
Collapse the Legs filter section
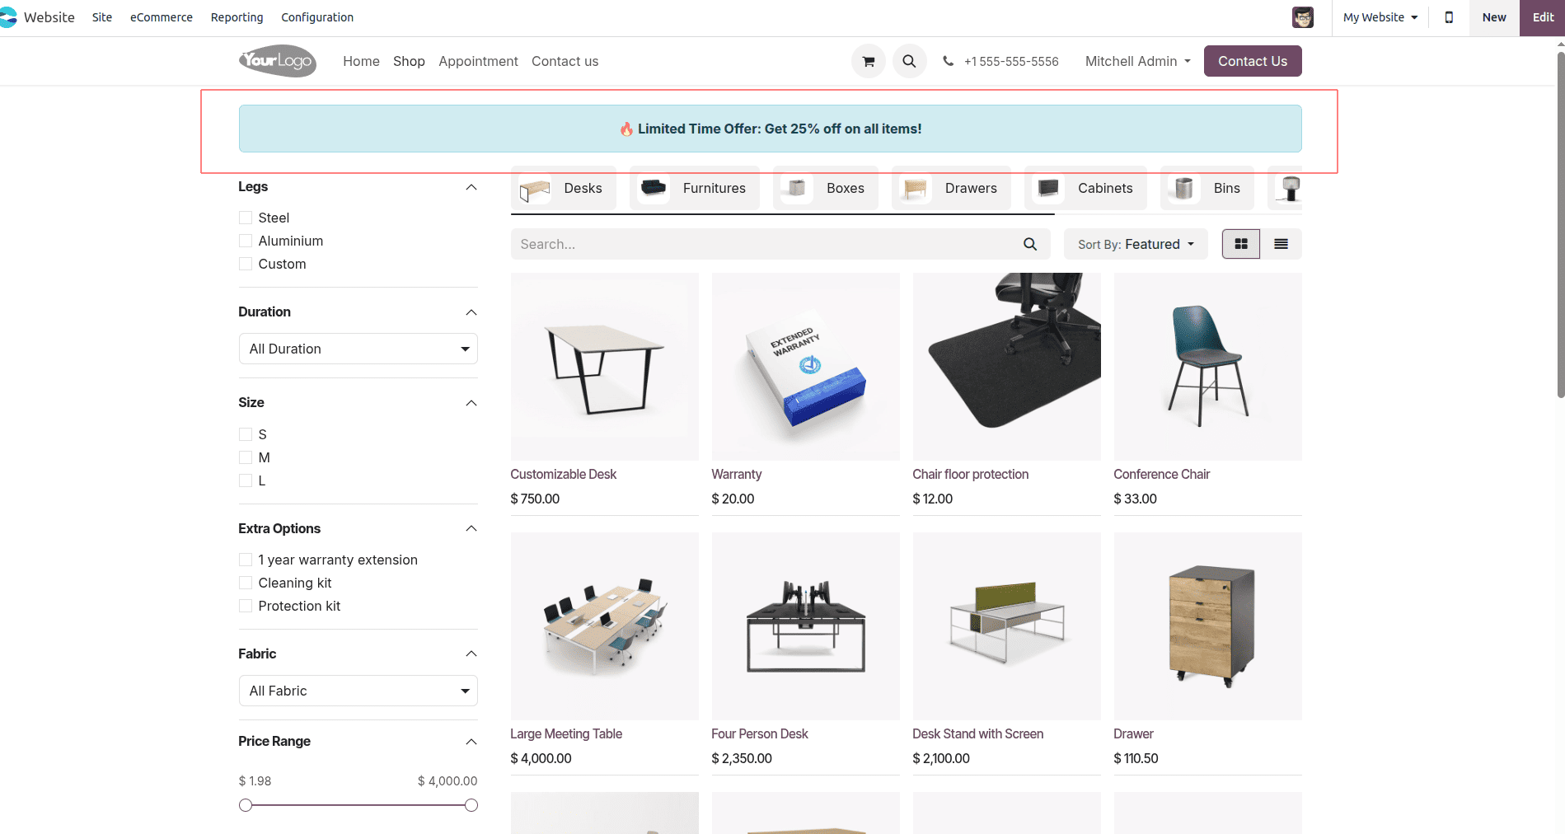coord(471,187)
